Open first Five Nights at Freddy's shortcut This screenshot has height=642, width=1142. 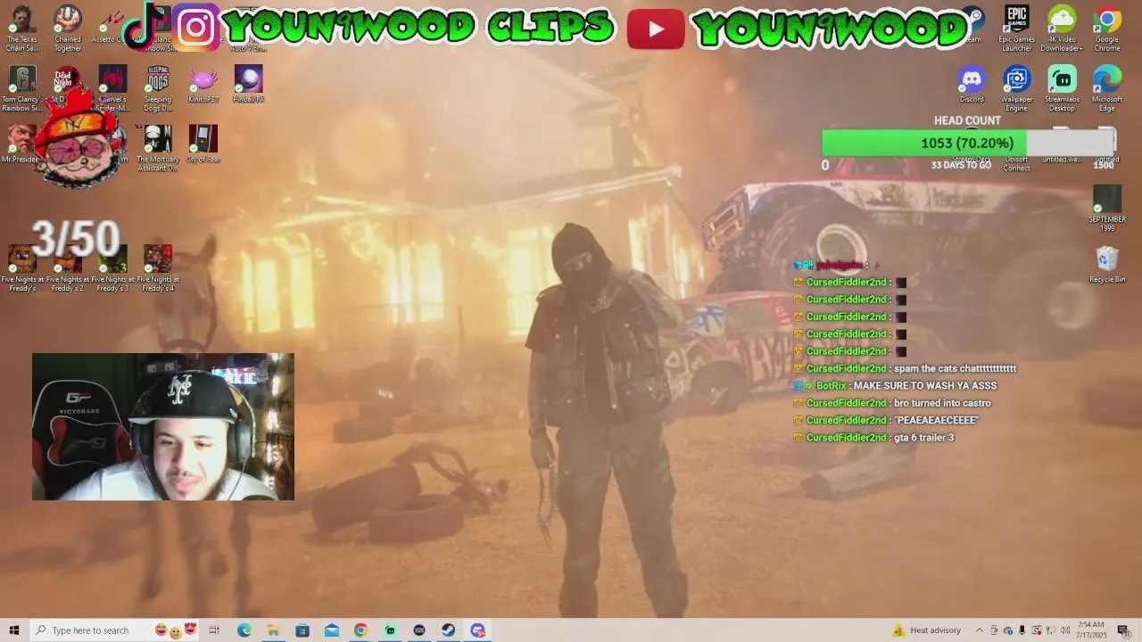tap(22, 267)
